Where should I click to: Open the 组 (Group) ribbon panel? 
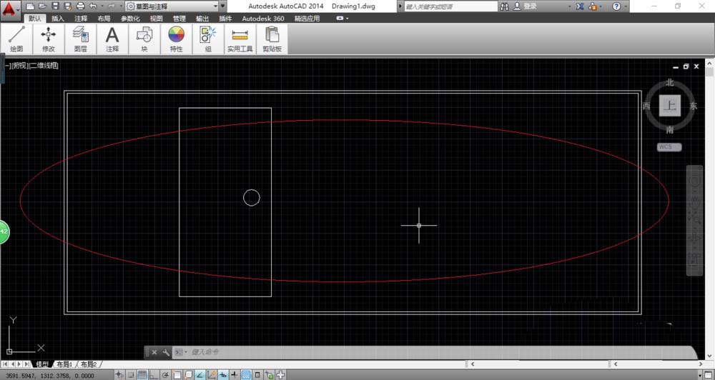(x=208, y=39)
